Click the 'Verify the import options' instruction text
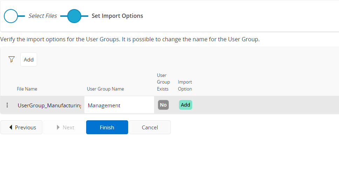Screen dimensions: 339x172 [x=130, y=39]
